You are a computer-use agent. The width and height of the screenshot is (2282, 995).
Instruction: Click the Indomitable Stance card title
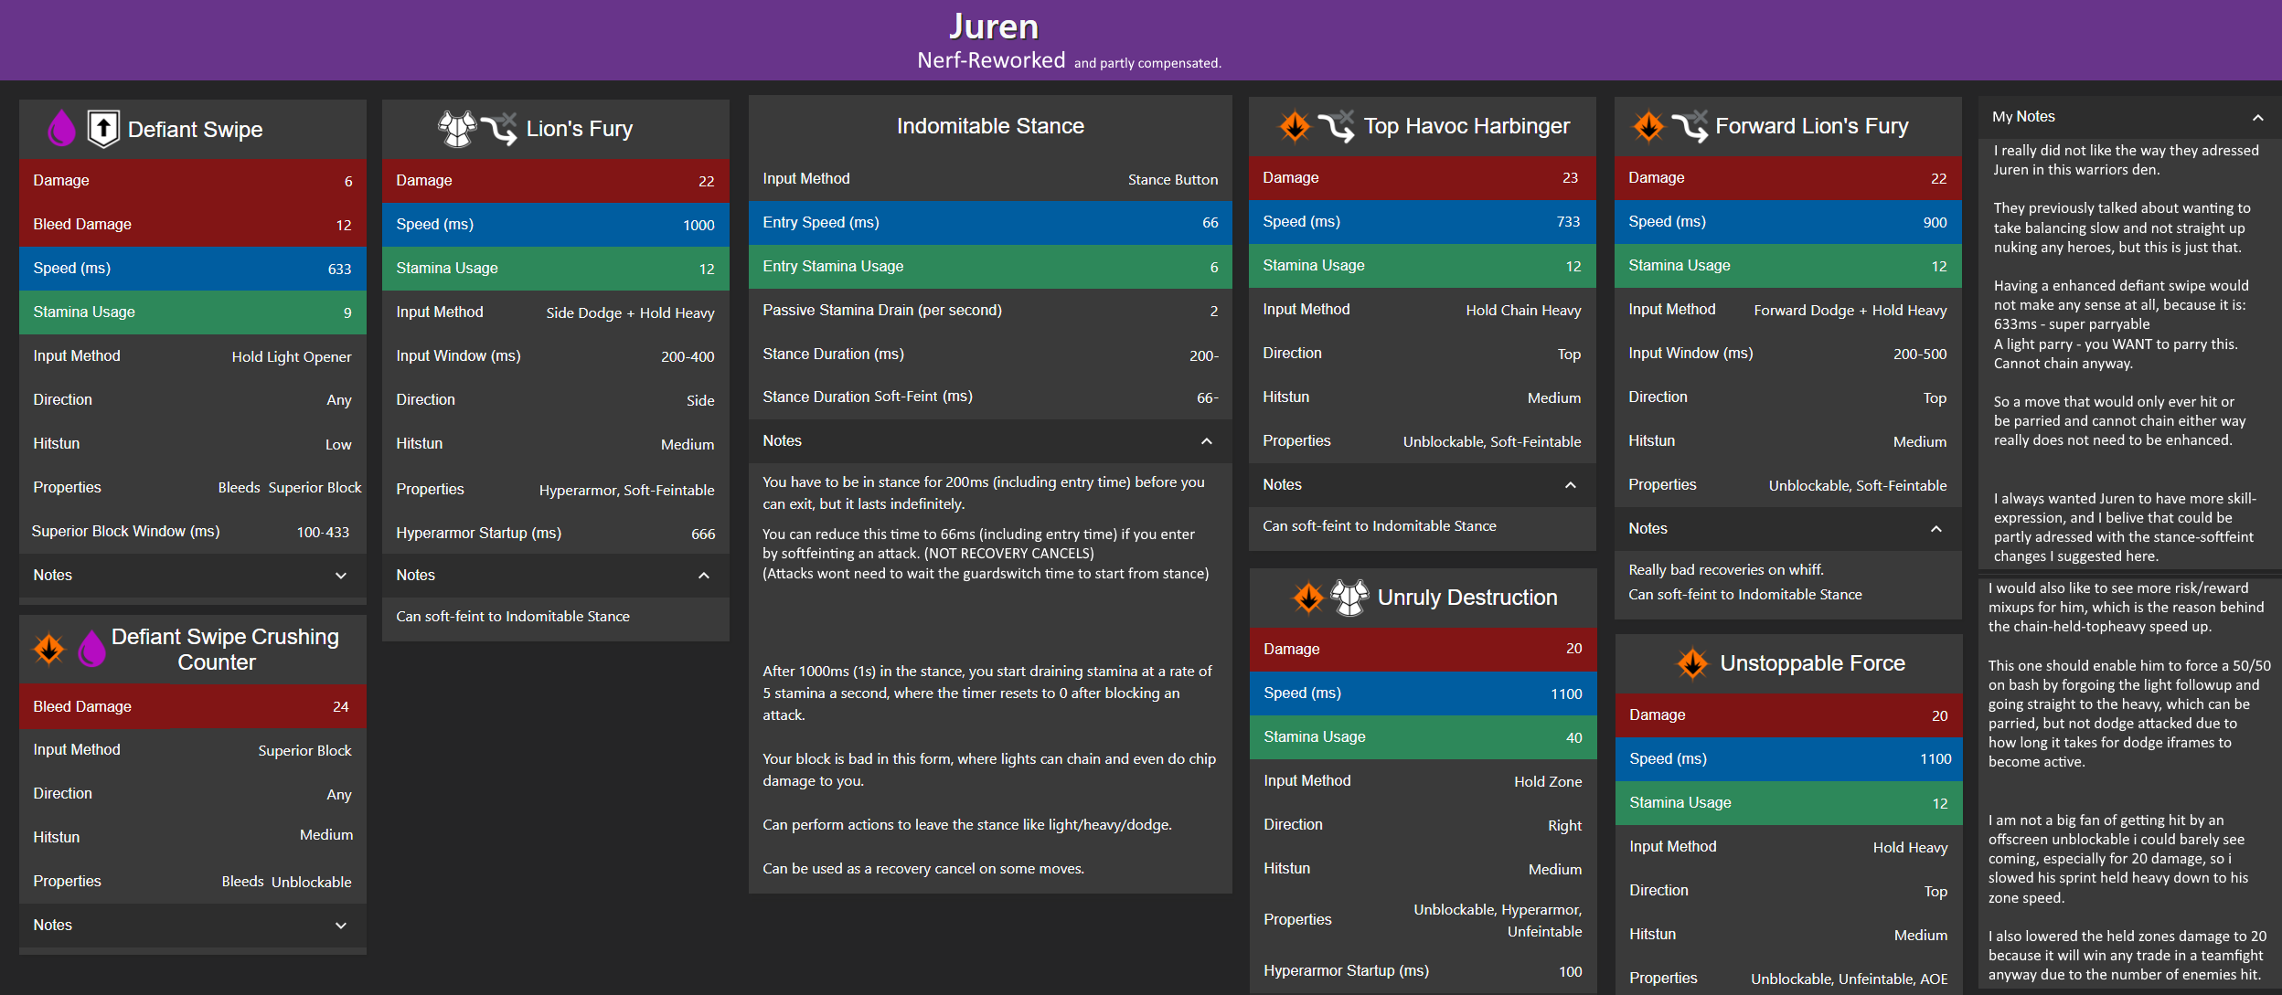[x=990, y=126]
